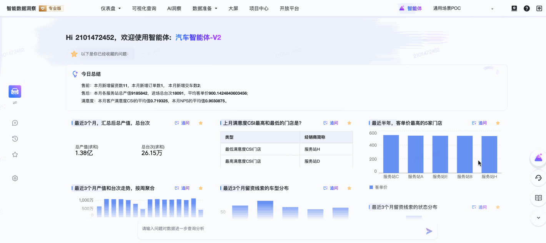Switch to the 智能体 tab
Image resolution: width=546 pixels, height=243 pixels.
coord(411,8)
